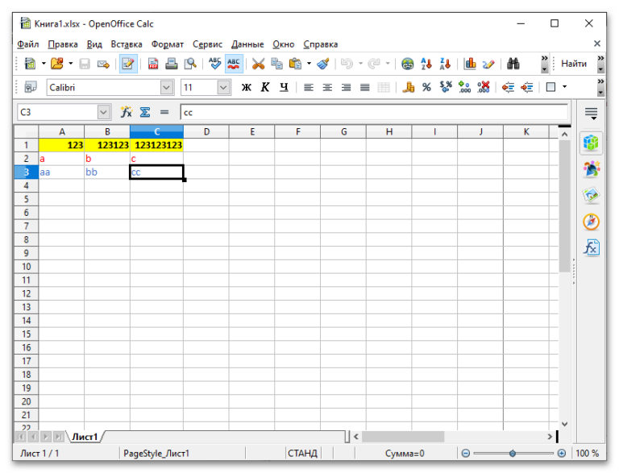Screen dimensions: 619x473
Task: Toggle Bold (Ж) formatting
Action: 247,87
